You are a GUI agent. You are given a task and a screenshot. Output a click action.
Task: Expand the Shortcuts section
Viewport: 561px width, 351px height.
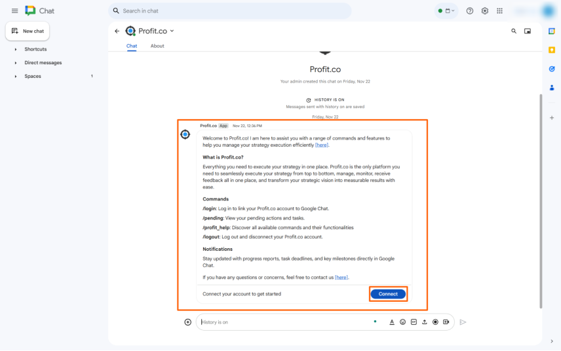coord(16,49)
